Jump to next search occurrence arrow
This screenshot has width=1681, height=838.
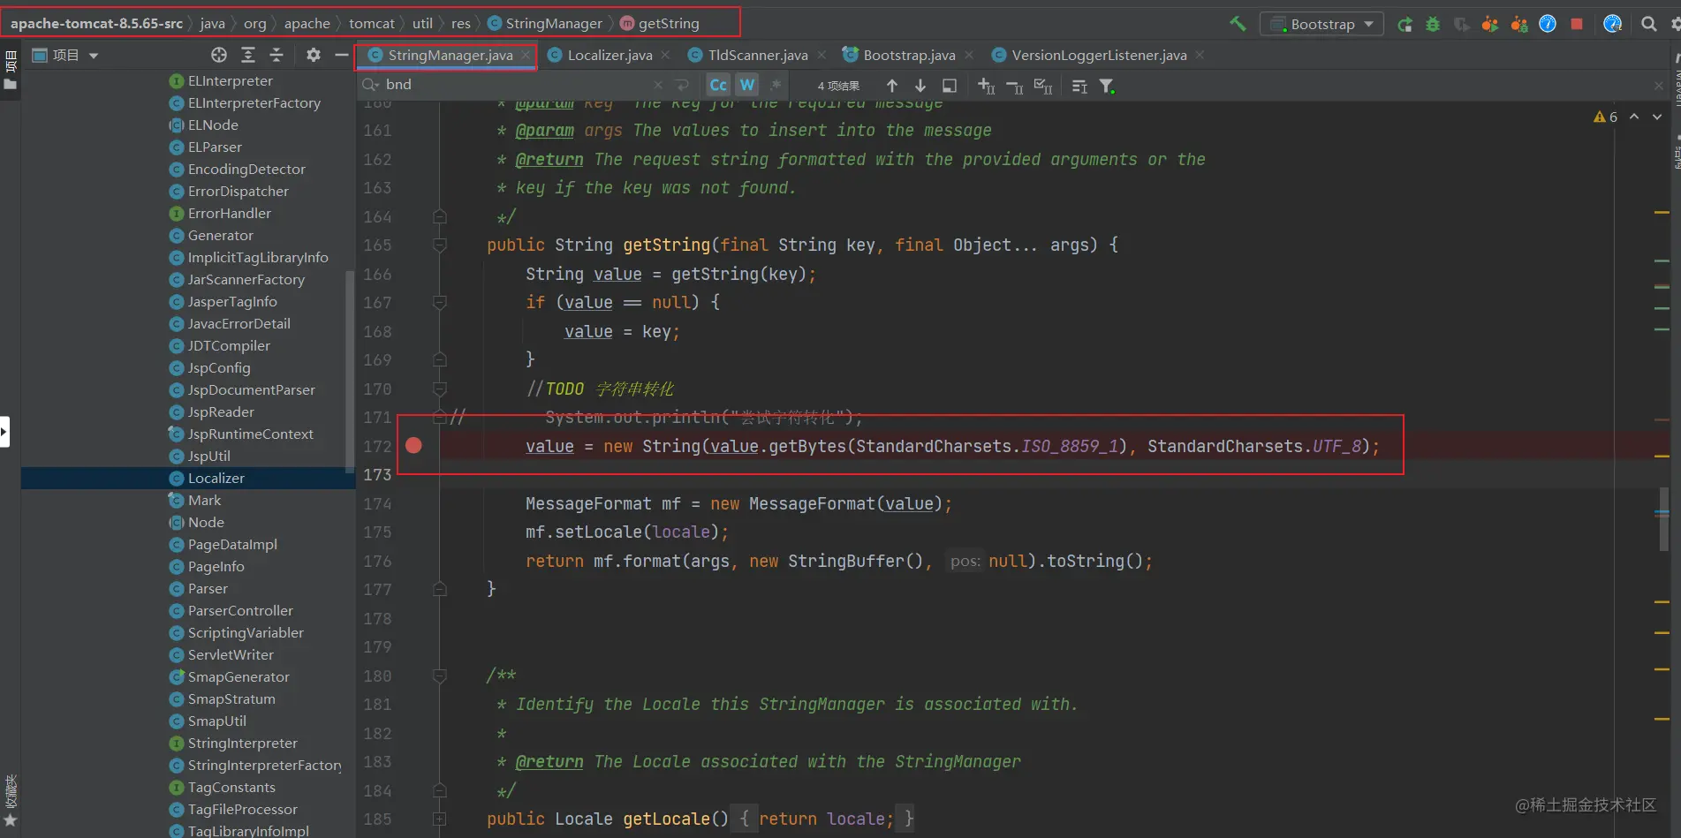pos(920,86)
